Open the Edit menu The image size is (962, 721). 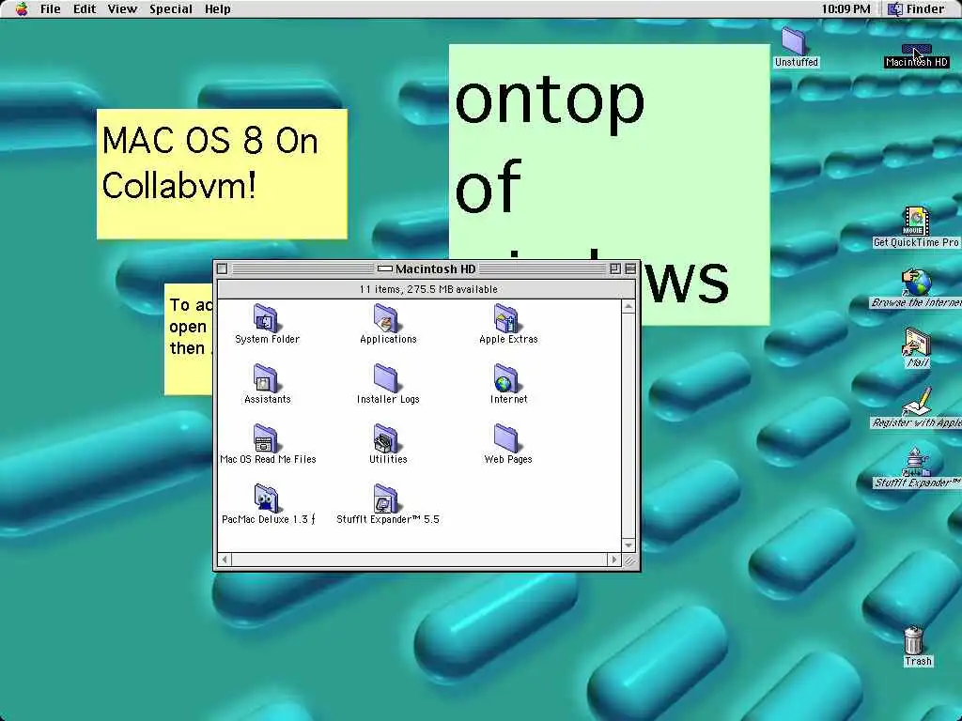tap(85, 9)
